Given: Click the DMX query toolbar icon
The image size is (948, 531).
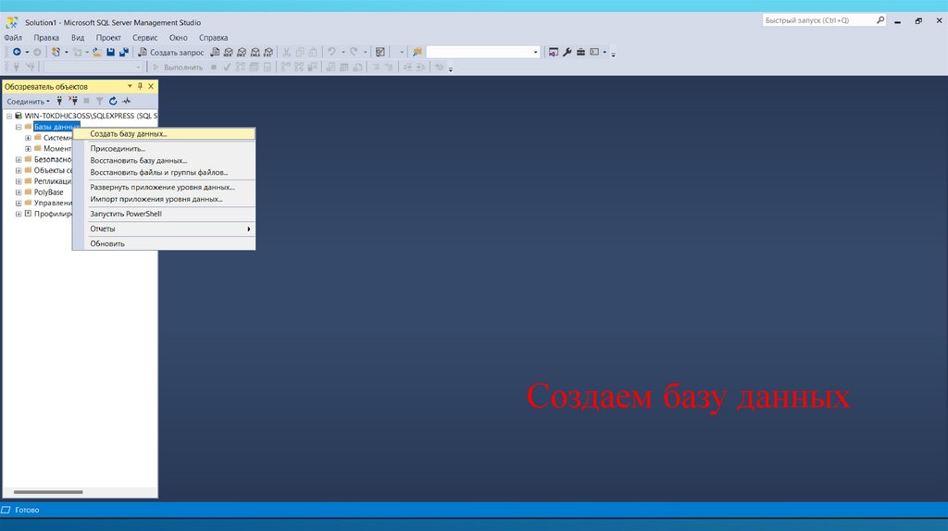Looking at the screenshot, I should 242,52.
